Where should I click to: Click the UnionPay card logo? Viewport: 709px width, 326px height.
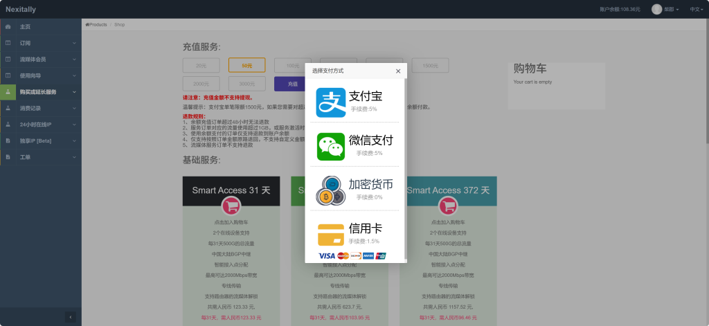pos(381,256)
